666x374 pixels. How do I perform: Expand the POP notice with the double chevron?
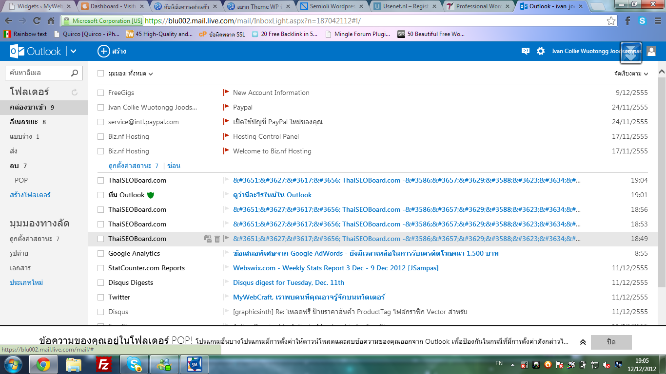583,342
